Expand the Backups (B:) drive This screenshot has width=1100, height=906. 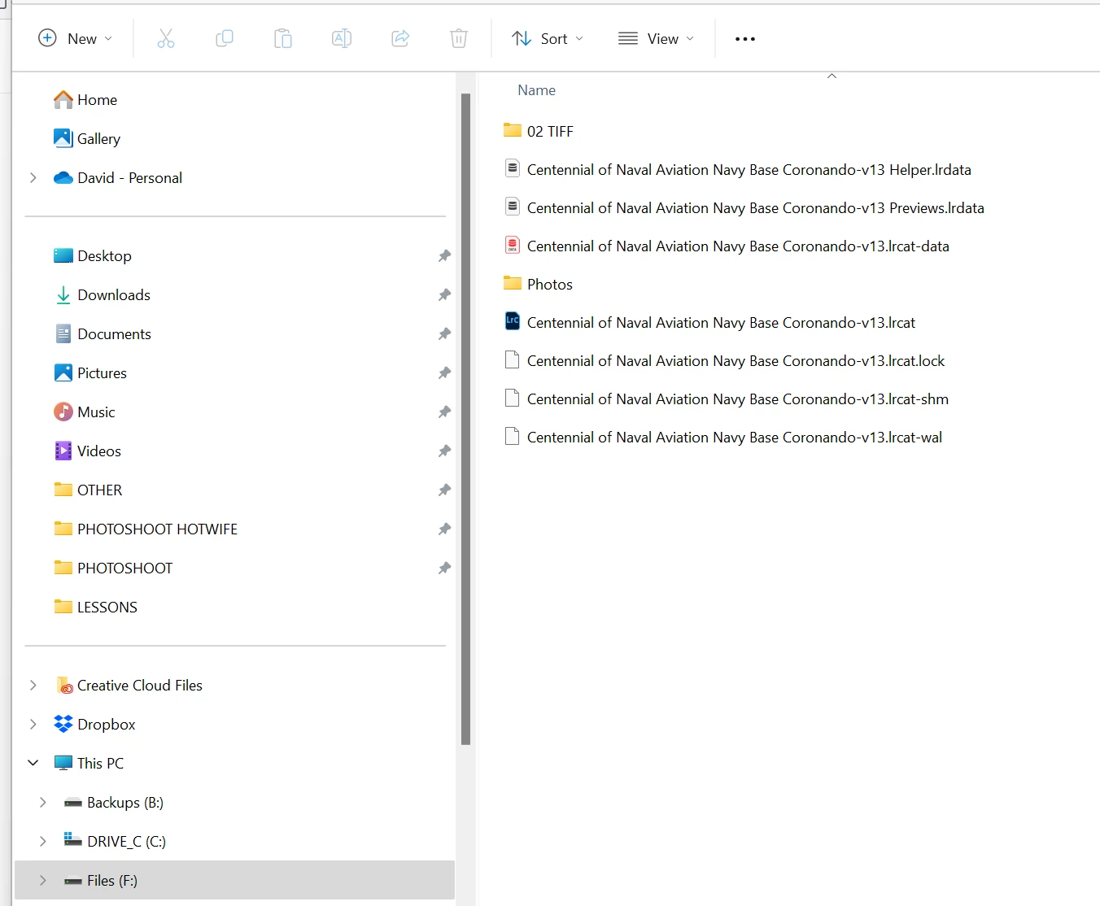(x=43, y=803)
